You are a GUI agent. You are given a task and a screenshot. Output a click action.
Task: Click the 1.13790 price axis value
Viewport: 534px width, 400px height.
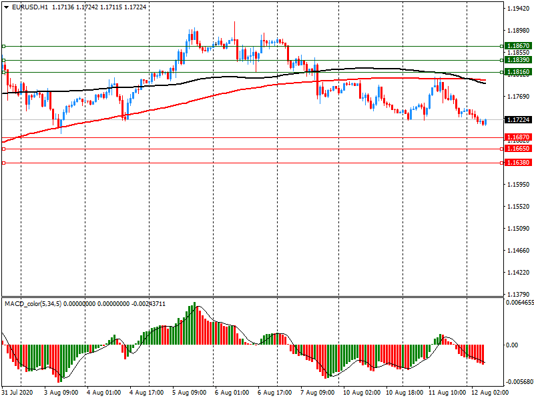519,294
